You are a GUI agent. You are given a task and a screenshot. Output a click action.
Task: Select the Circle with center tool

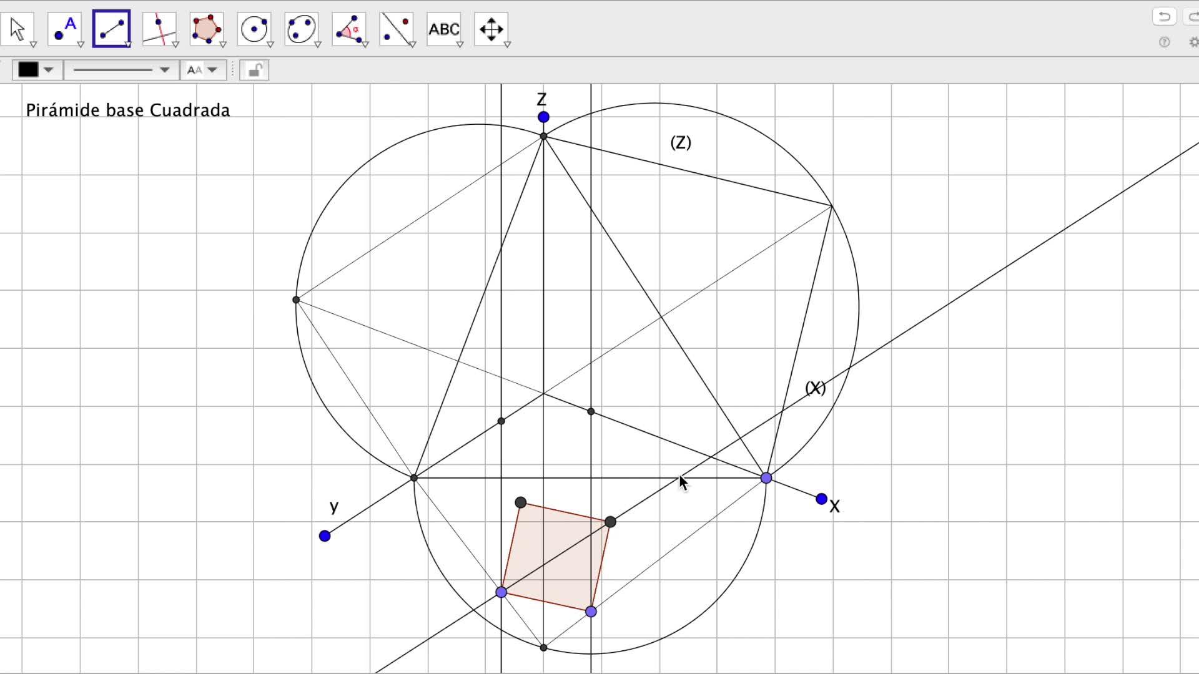[x=254, y=29]
